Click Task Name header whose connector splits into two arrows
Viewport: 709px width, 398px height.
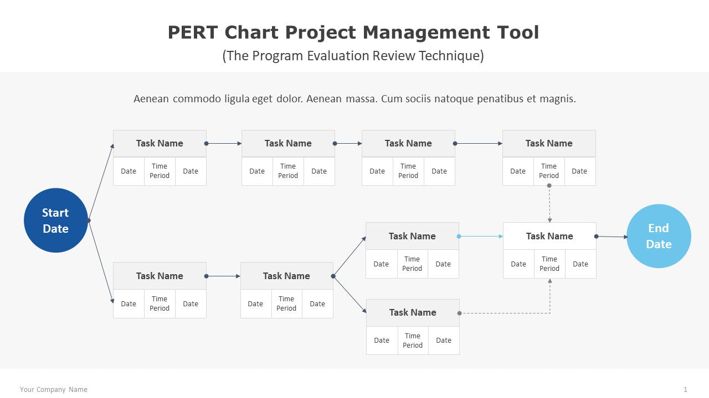tap(286, 276)
